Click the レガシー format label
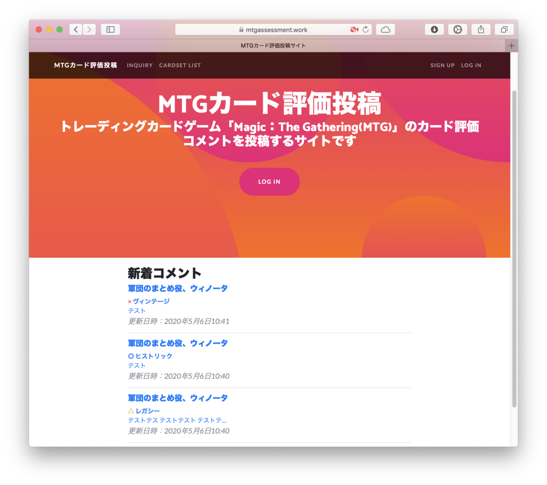Image resolution: width=547 pixels, height=485 pixels. (x=148, y=411)
